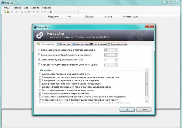This screenshot has width=182, height=128.
Task: Close the Настройки dialog with red X
Action: [x=150, y=26]
